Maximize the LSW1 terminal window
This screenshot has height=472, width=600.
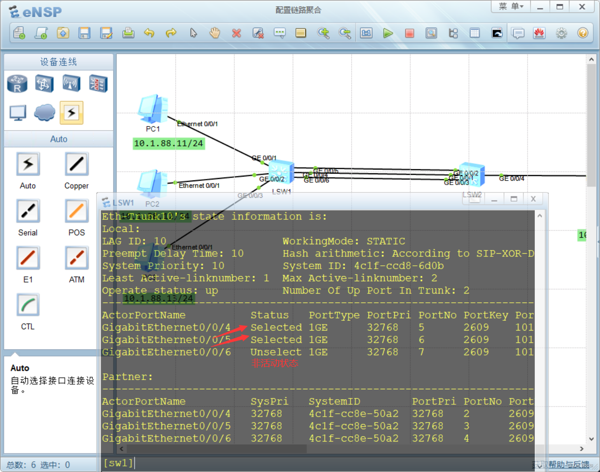(x=514, y=199)
